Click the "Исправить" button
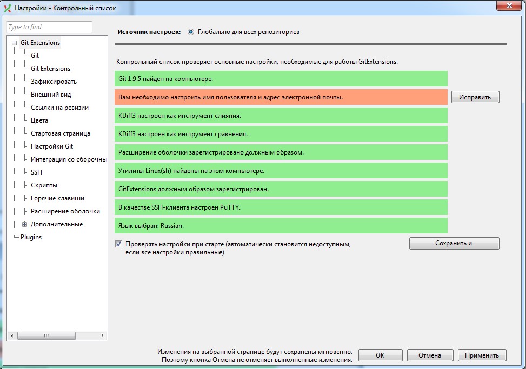Screen dimensions: 526x369 (x=475, y=97)
